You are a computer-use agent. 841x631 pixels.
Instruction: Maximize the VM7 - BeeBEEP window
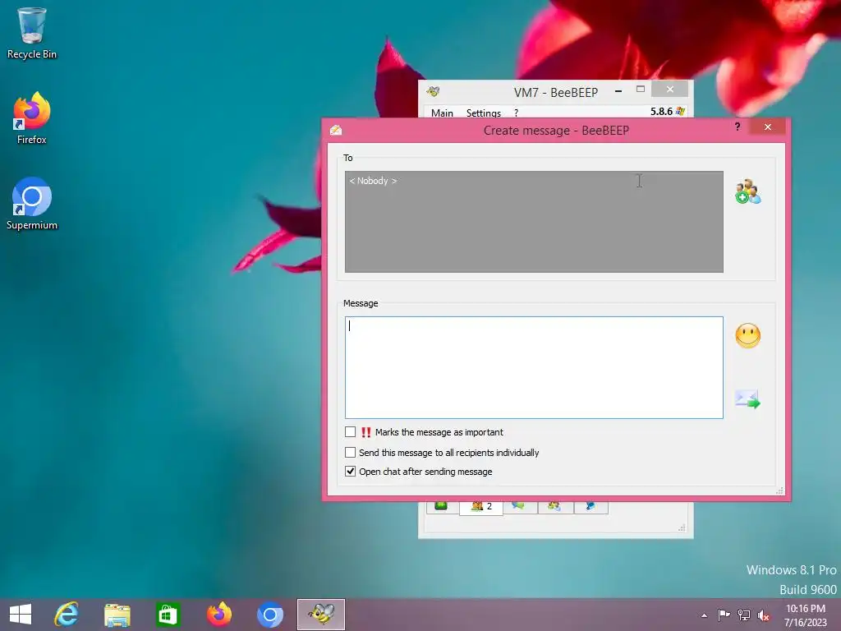pyautogui.click(x=641, y=89)
